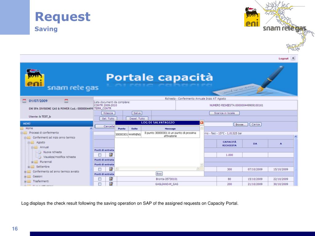Click the Cancella button
Image resolution: width=315 pixels, height=236 pixels.
tap(105, 126)
